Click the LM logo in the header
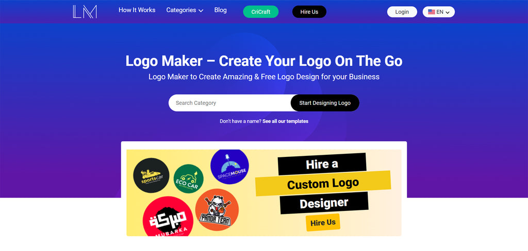Screen dimensions: 528x251 85,12
